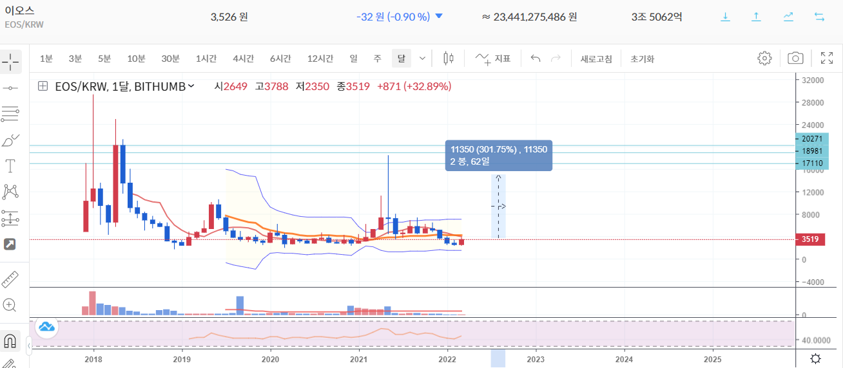
Task: Select the 5분 interval
Action: (x=104, y=59)
